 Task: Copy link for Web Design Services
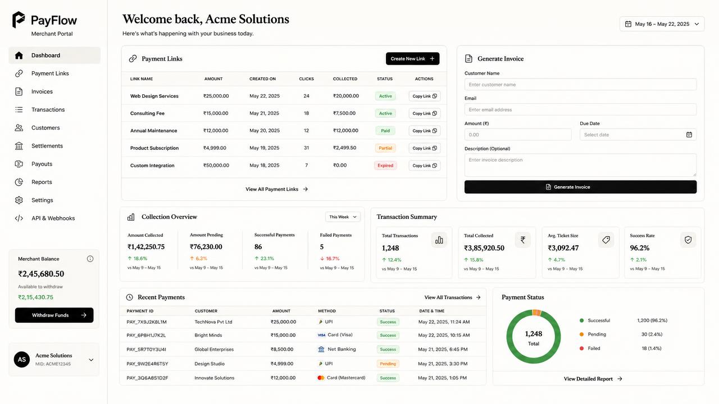click(x=425, y=96)
